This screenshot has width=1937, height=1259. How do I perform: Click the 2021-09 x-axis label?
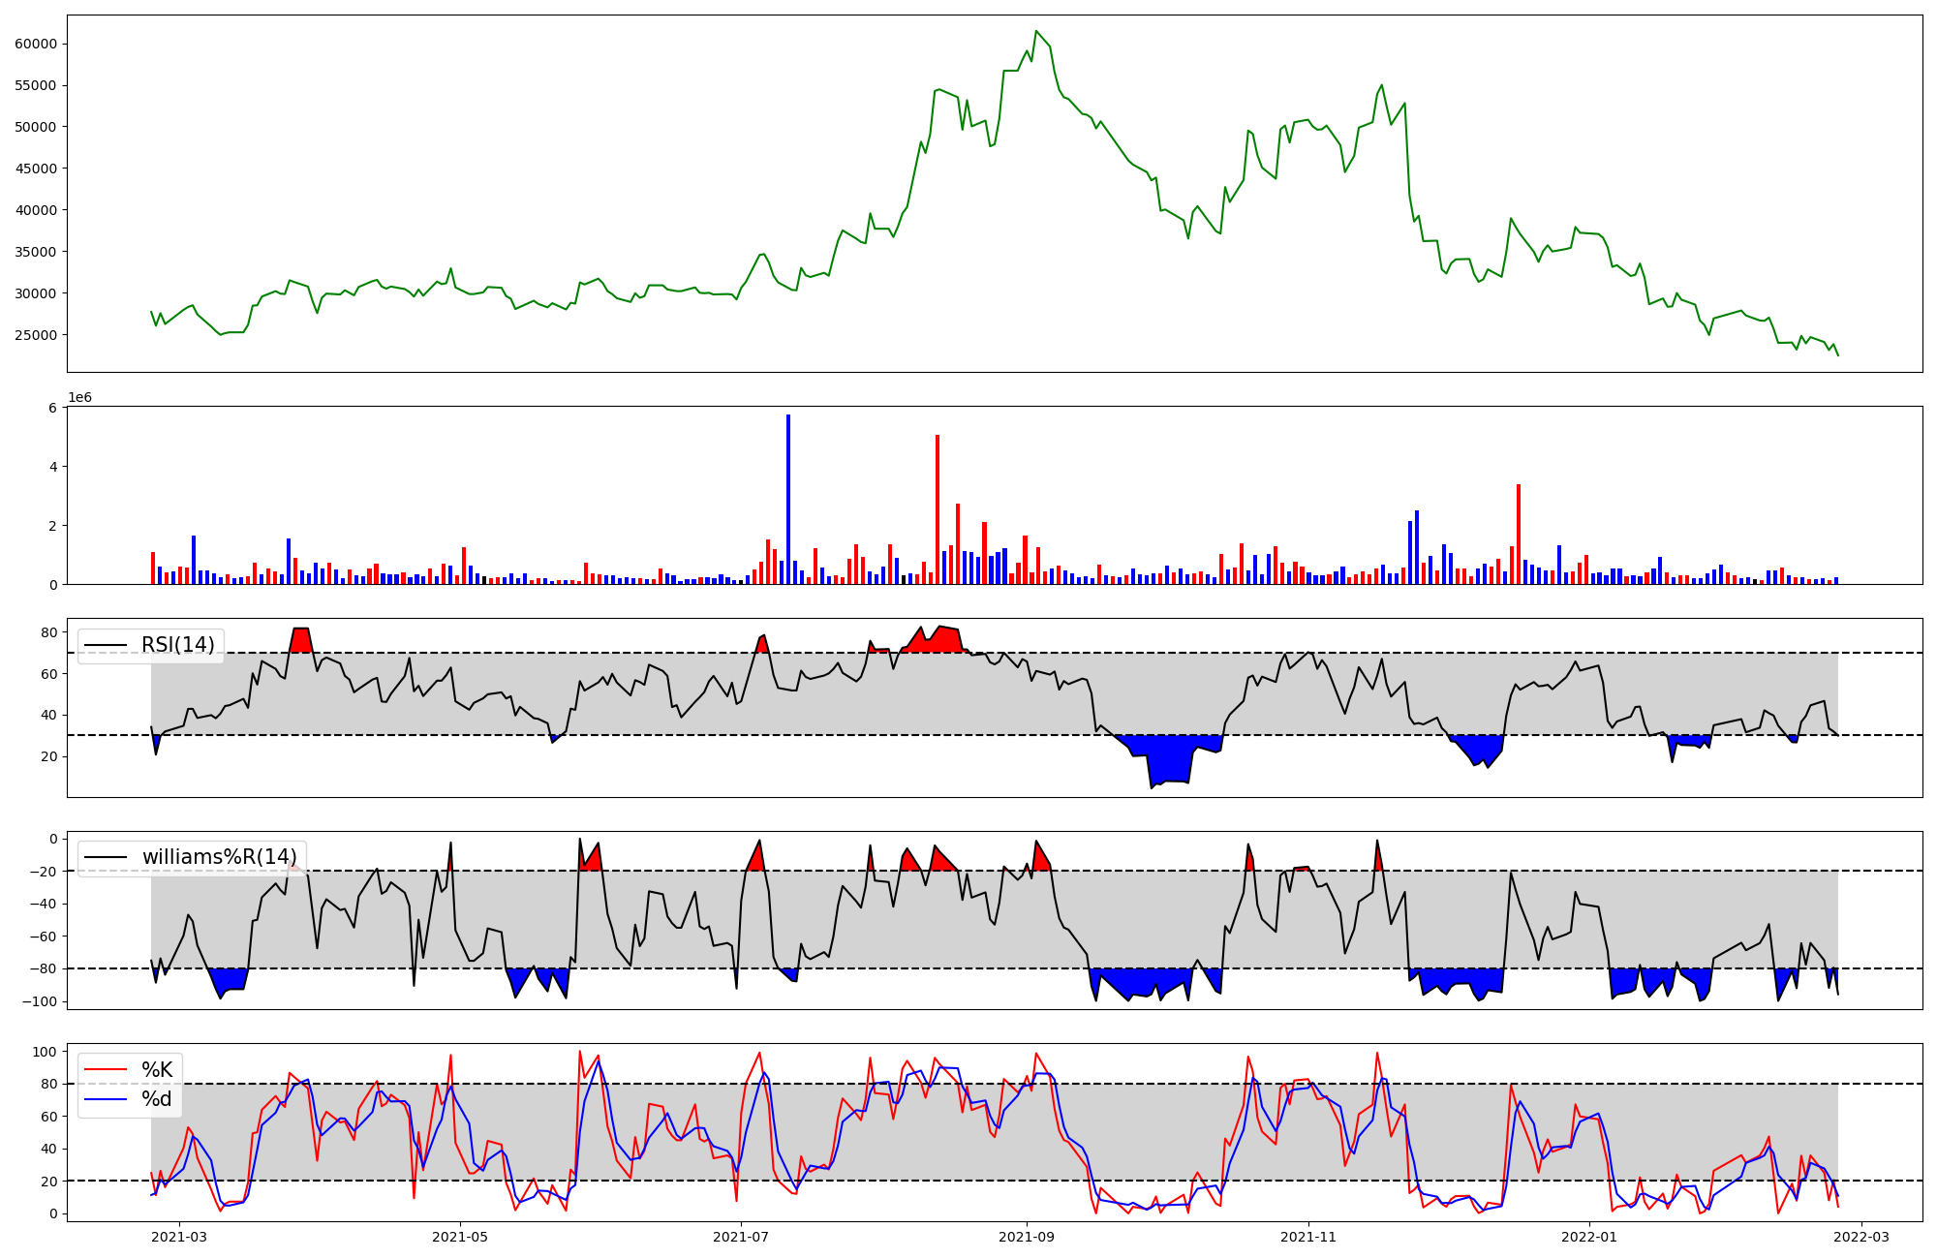point(1026,1237)
